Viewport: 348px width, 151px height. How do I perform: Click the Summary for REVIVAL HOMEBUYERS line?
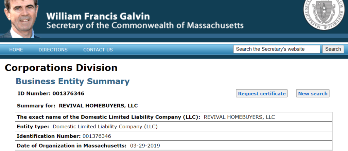point(77,106)
